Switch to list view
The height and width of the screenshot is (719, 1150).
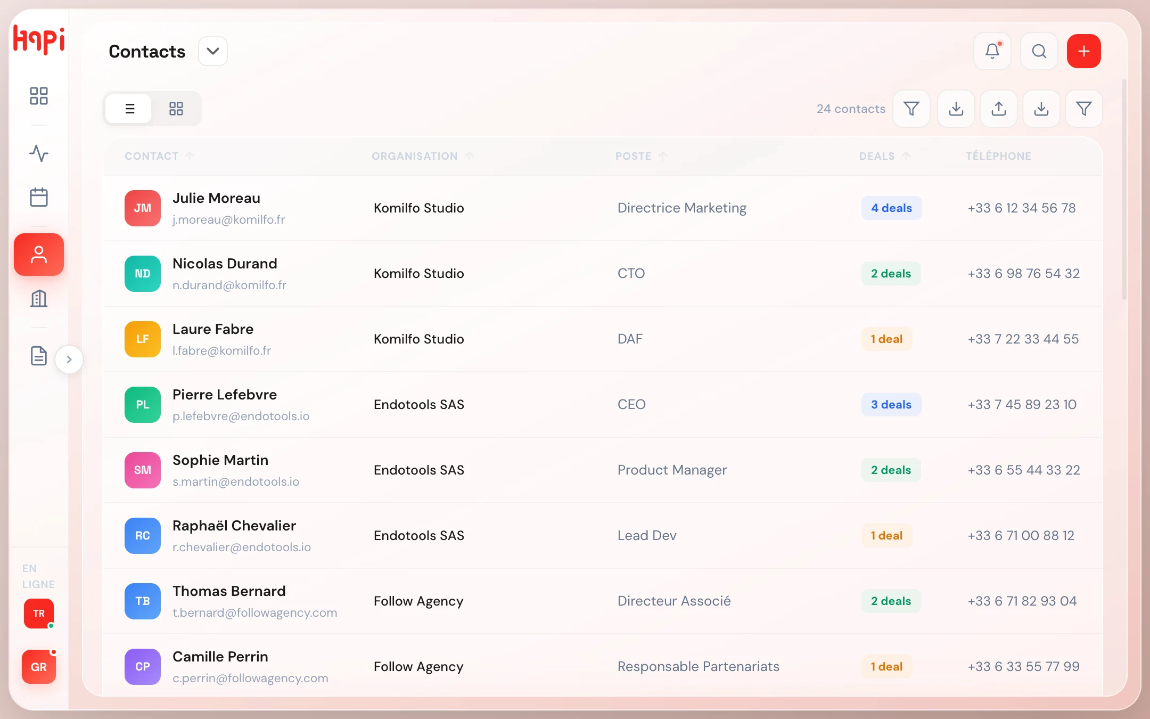129,109
